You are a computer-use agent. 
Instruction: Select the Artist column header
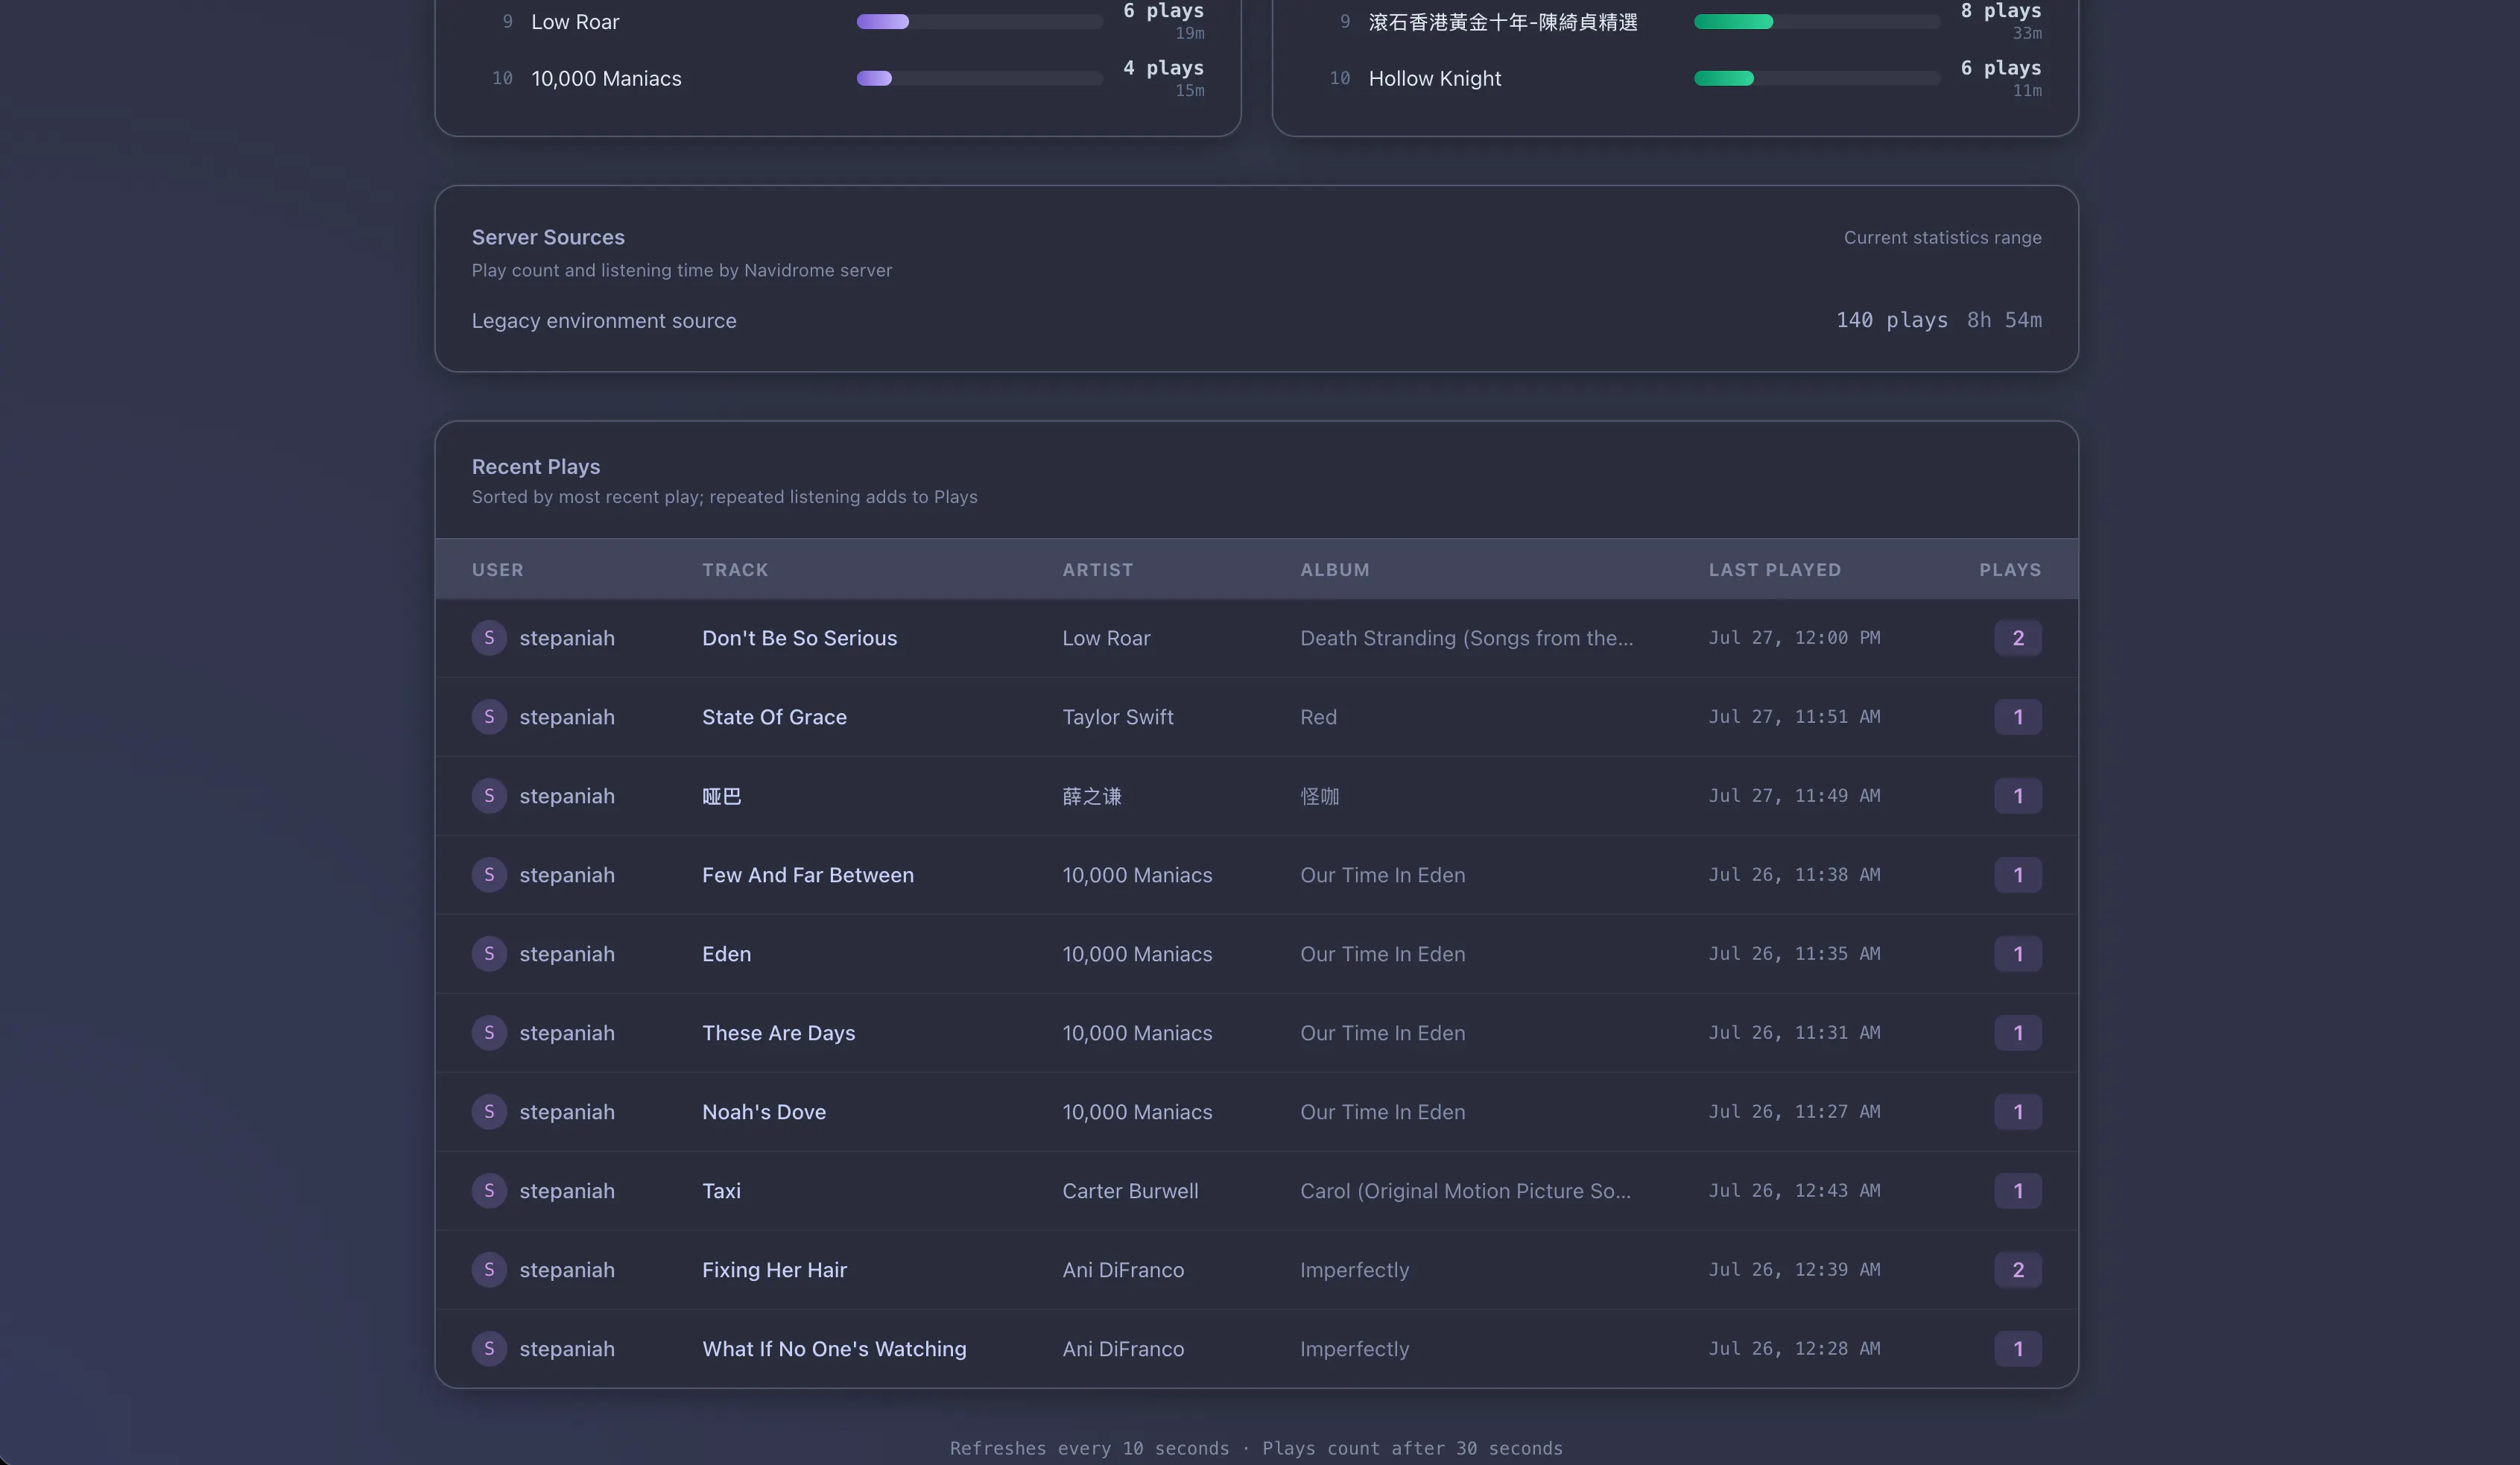click(x=1097, y=570)
